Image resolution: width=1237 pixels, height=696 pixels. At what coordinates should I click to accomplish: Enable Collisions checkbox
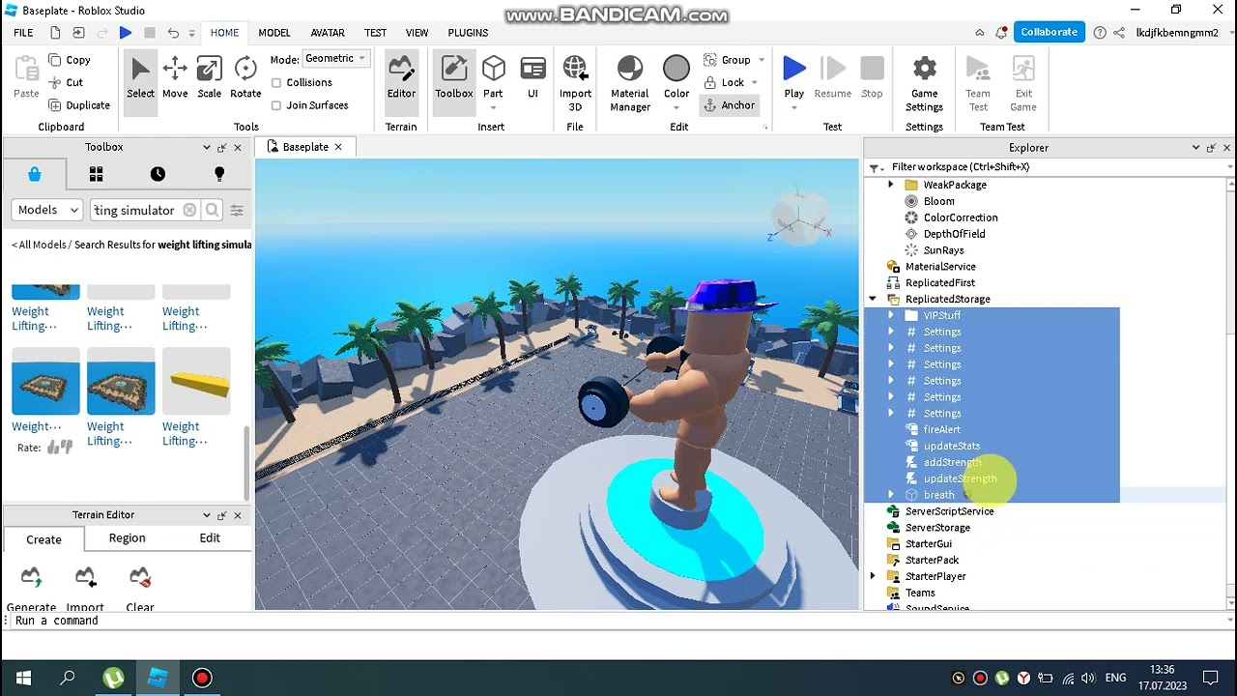(276, 83)
